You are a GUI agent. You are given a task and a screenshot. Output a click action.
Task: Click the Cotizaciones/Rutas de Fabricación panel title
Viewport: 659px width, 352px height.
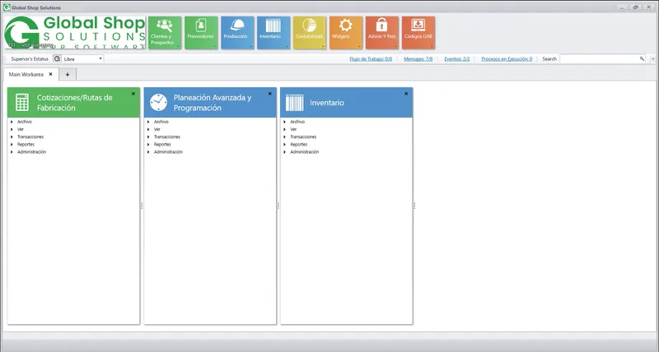point(75,102)
